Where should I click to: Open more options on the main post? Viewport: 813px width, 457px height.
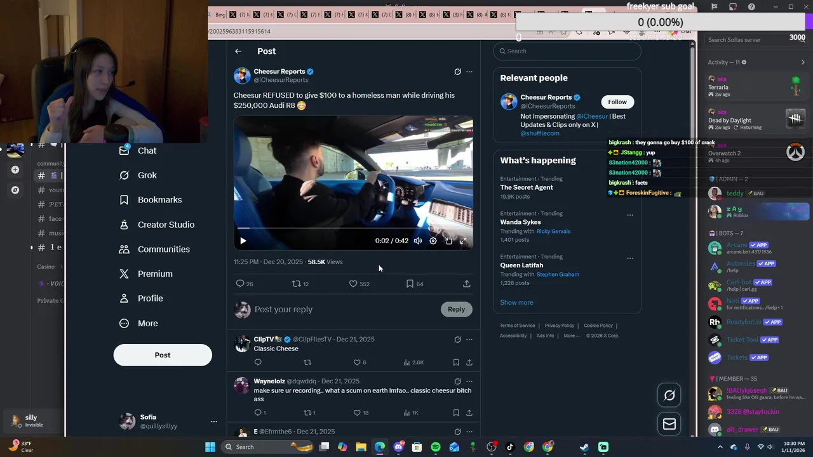pyautogui.click(x=469, y=72)
